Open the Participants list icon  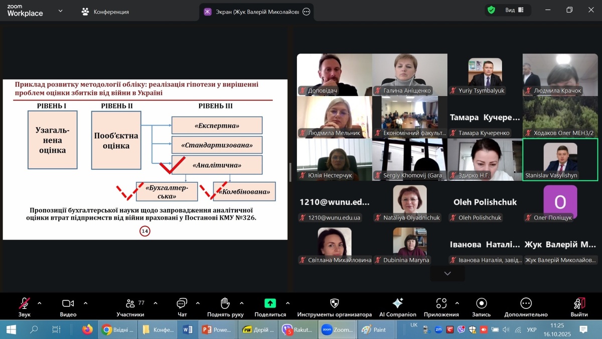point(130,303)
